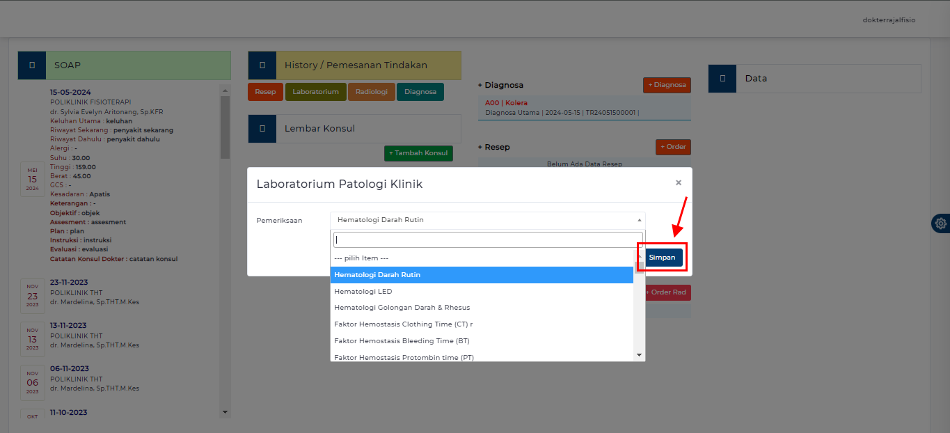Add a new diagnosis with + Diagnosa
This screenshot has width=950, height=433.
click(x=667, y=85)
